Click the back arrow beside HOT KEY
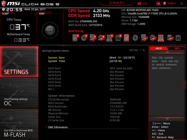 (144, 50)
